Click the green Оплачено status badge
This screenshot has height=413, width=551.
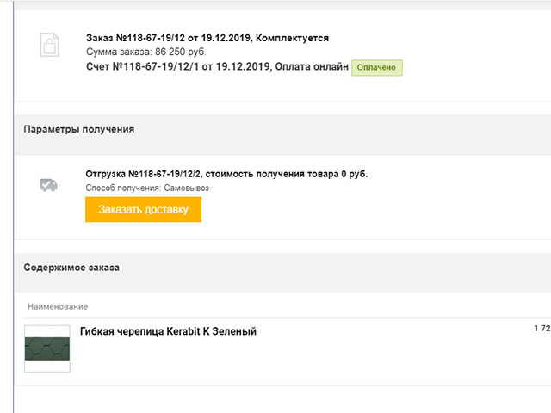click(377, 66)
